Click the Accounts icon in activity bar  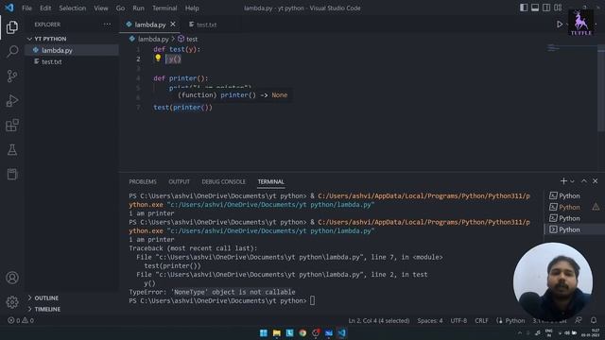[12, 278]
